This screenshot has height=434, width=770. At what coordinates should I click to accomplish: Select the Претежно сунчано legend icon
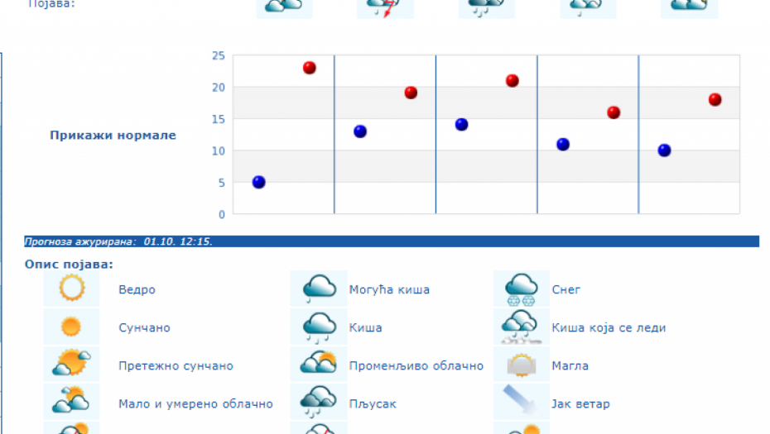71,365
